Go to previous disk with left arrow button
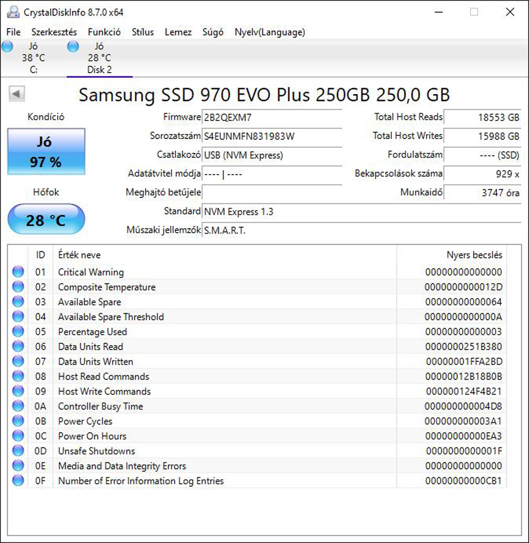Screen dimensions: 529x543 [17, 94]
